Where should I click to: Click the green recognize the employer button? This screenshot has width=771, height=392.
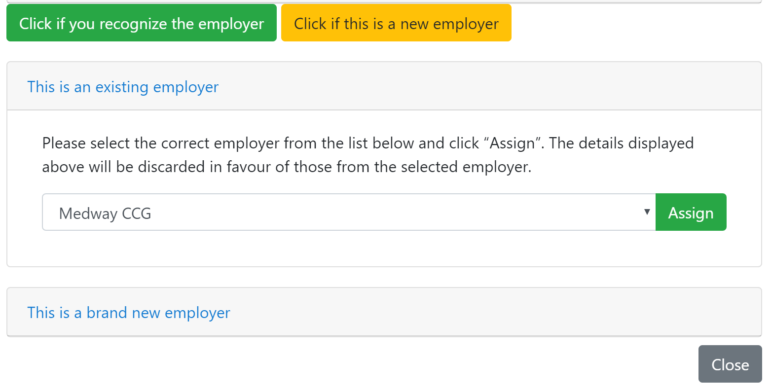coord(142,23)
